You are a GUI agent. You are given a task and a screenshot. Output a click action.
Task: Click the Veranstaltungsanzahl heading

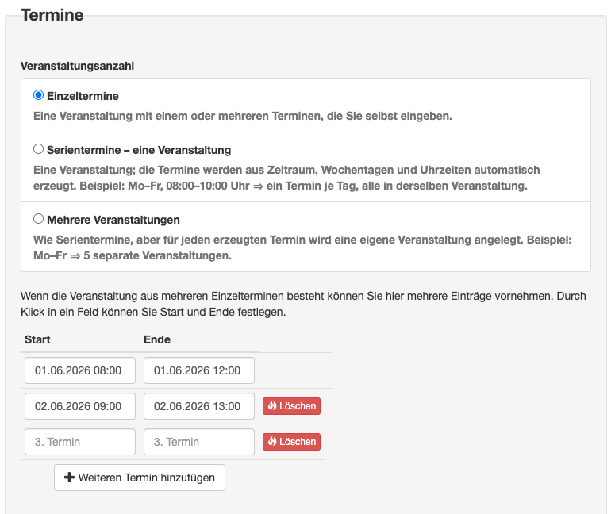tap(77, 66)
